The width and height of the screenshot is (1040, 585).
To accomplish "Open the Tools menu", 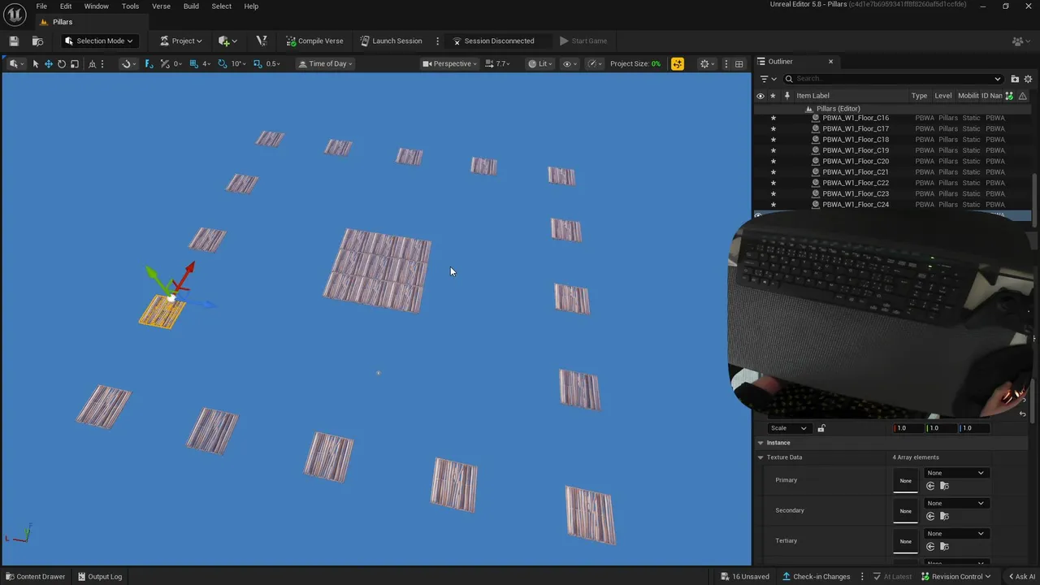I will (x=130, y=6).
